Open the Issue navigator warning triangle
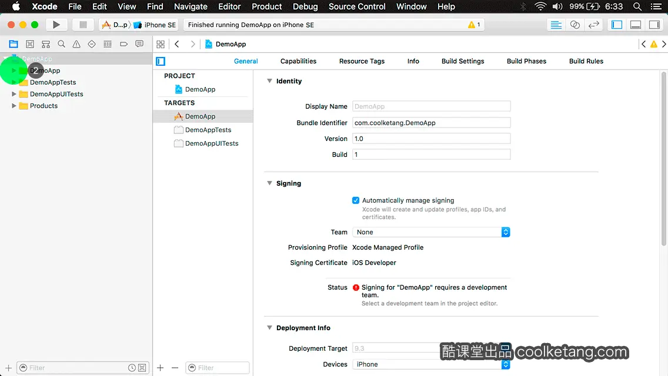This screenshot has width=668, height=376. pos(76,44)
